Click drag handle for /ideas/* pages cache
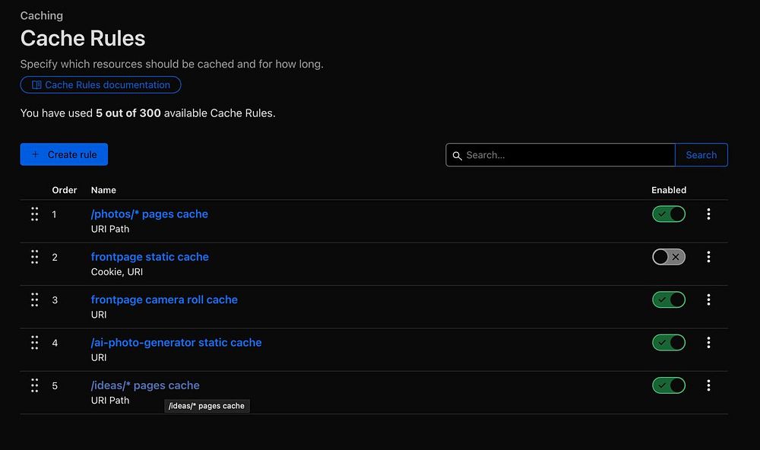The image size is (760, 450). pos(34,385)
